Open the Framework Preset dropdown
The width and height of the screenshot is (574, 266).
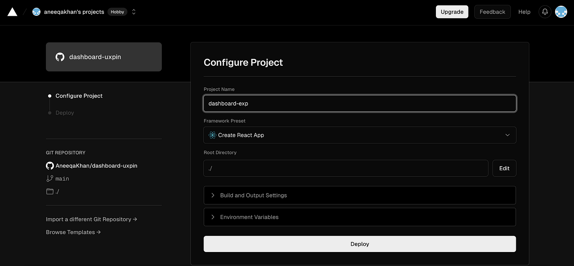[360, 135]
